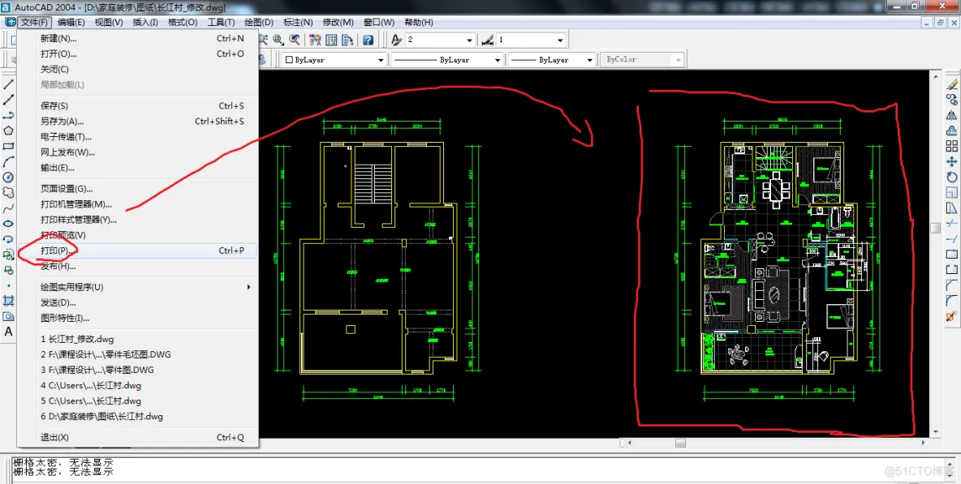Open recent file 6 D:\家庭装修\图纸\长江村.dwg
The image size is (961, 484).
tap(138, 416)
